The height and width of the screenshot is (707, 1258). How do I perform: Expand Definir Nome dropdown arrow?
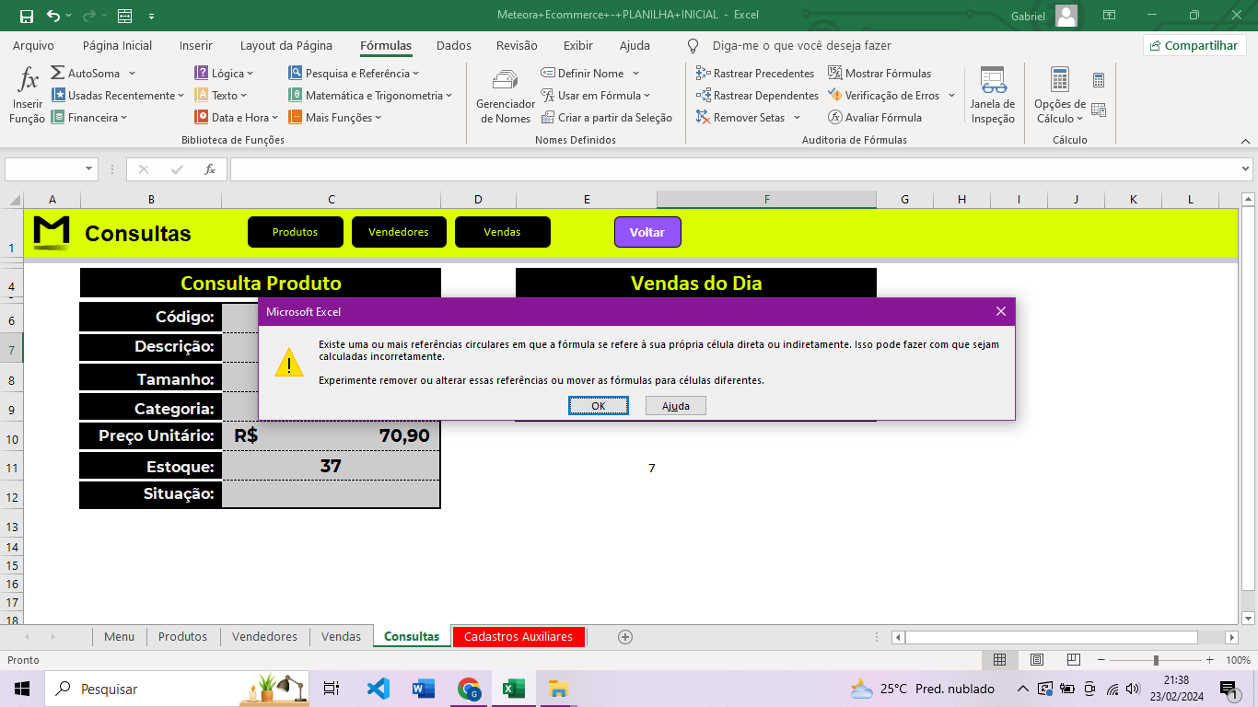(635, 74)
